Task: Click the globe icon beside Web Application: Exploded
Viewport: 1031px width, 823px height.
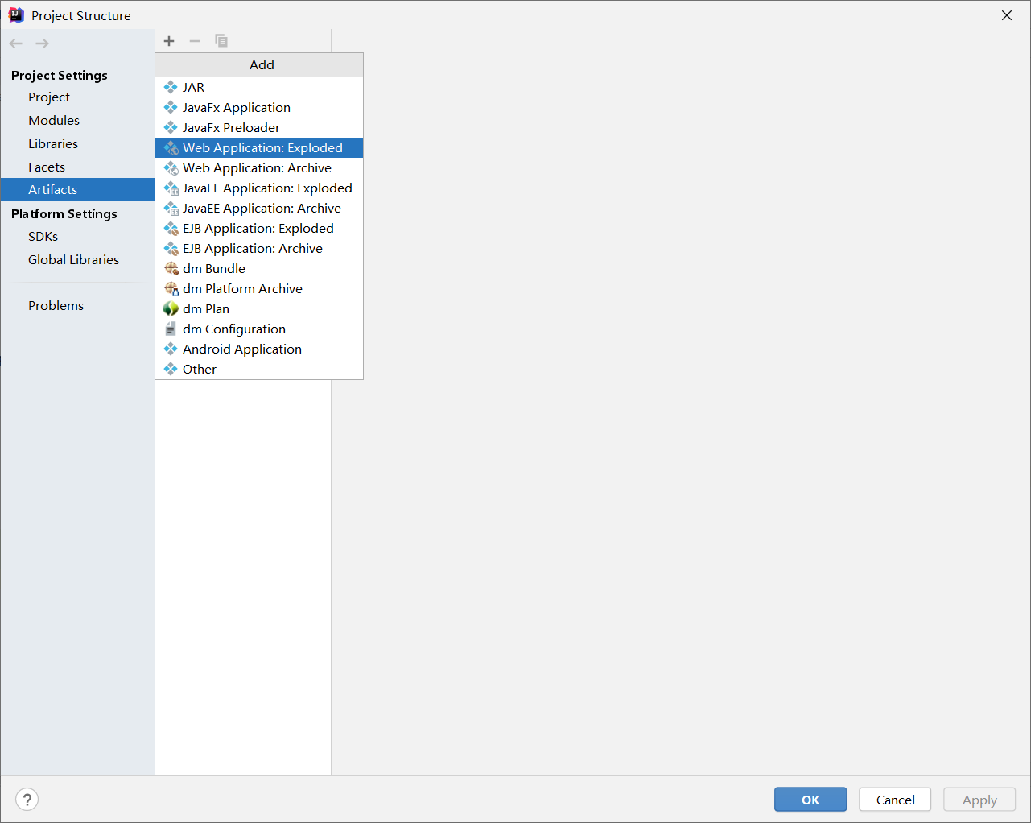Action: click(x=171, y=148)
